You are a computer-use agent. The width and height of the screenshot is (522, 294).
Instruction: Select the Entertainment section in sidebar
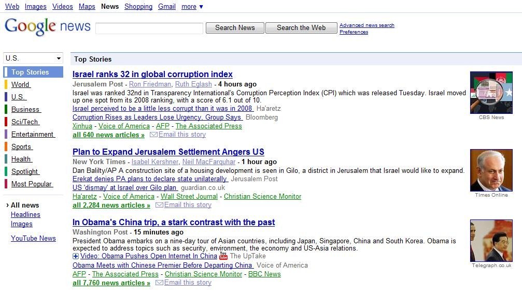click(x=33, y=134)
